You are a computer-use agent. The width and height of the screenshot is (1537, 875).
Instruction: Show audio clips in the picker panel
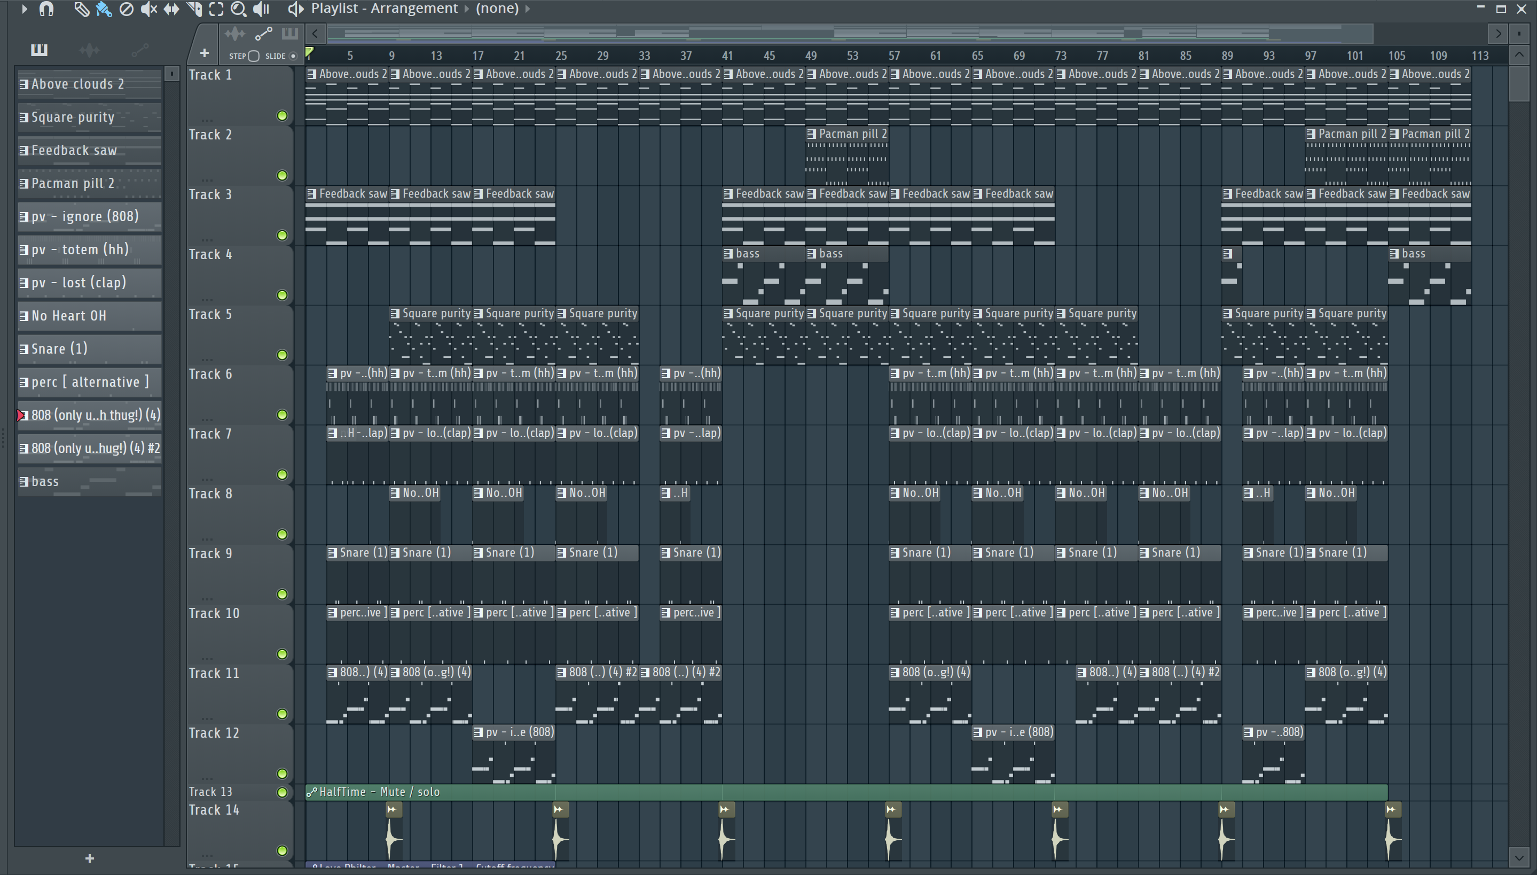point(90,50)
